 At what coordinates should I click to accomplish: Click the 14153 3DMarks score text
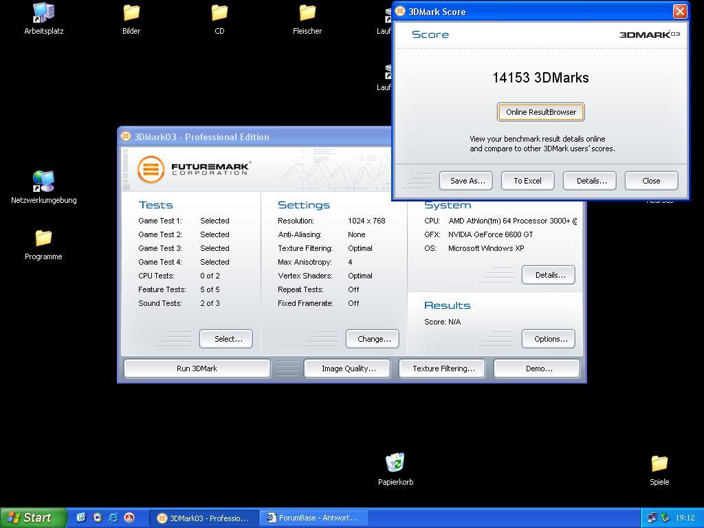(x=540, y=78)
